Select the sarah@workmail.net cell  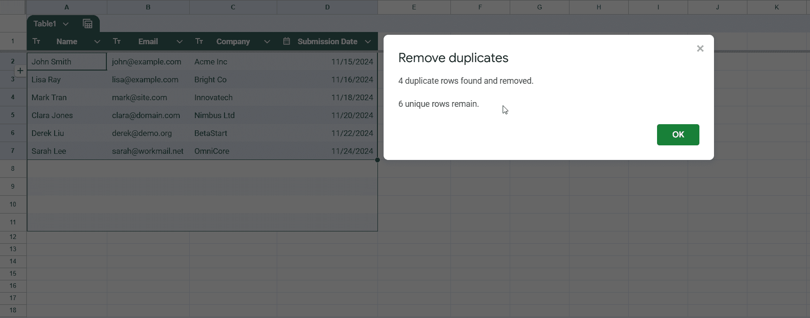pyautogui.click(x=148, y=151)
